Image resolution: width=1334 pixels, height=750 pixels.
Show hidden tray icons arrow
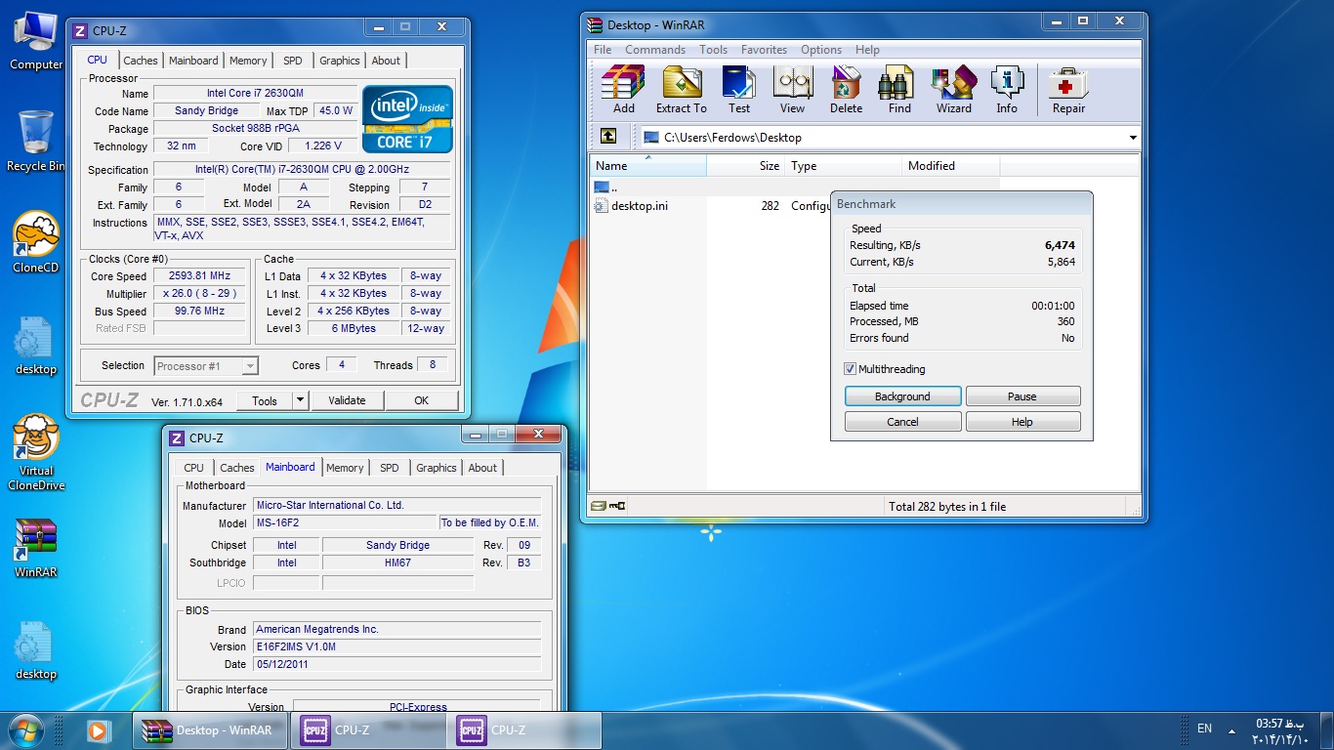click(1231, 730)
